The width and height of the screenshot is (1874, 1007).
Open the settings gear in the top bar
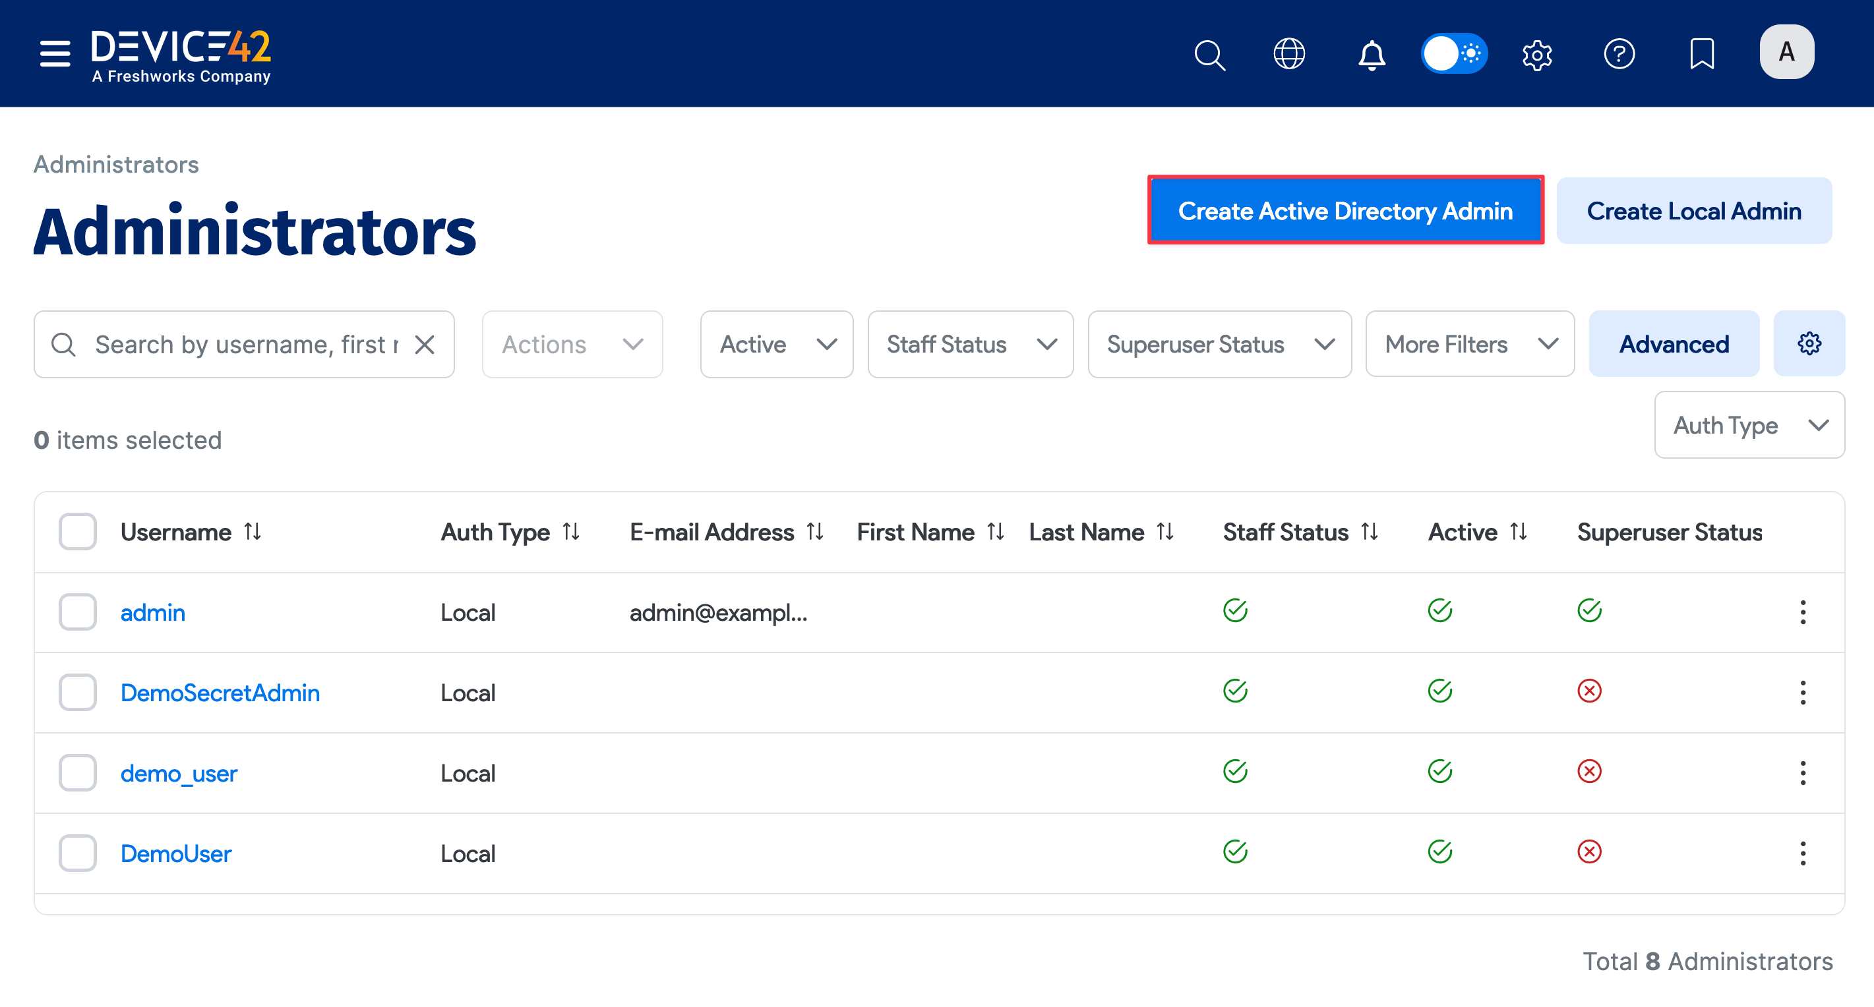pos(1538,54)
